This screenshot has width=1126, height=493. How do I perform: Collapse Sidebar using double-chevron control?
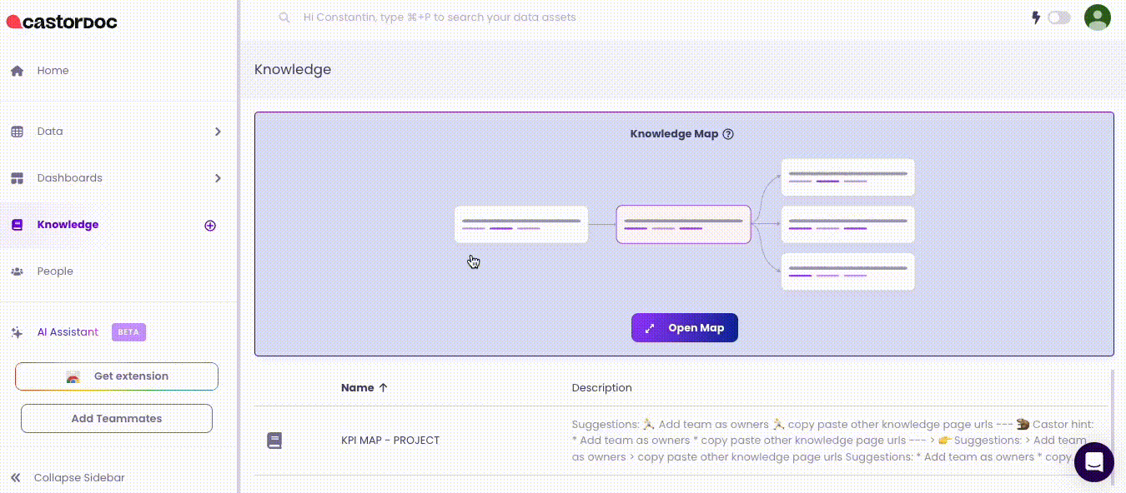pos(16,478)
